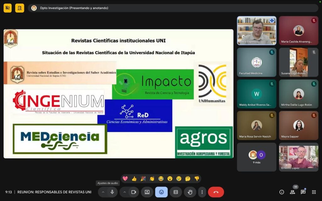Image resolution: width=322 pixels, height=201 pixels.
Task: Show the participants list panel
Action: pyautogui.click(x=292, y=192)
